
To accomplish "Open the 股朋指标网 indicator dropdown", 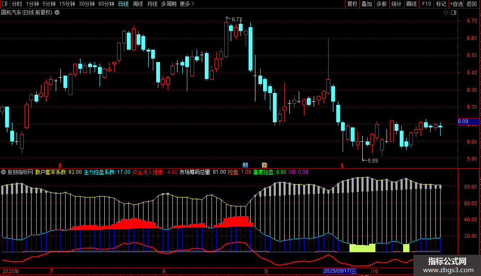I will pyautogui.click(x=3, y=172).
